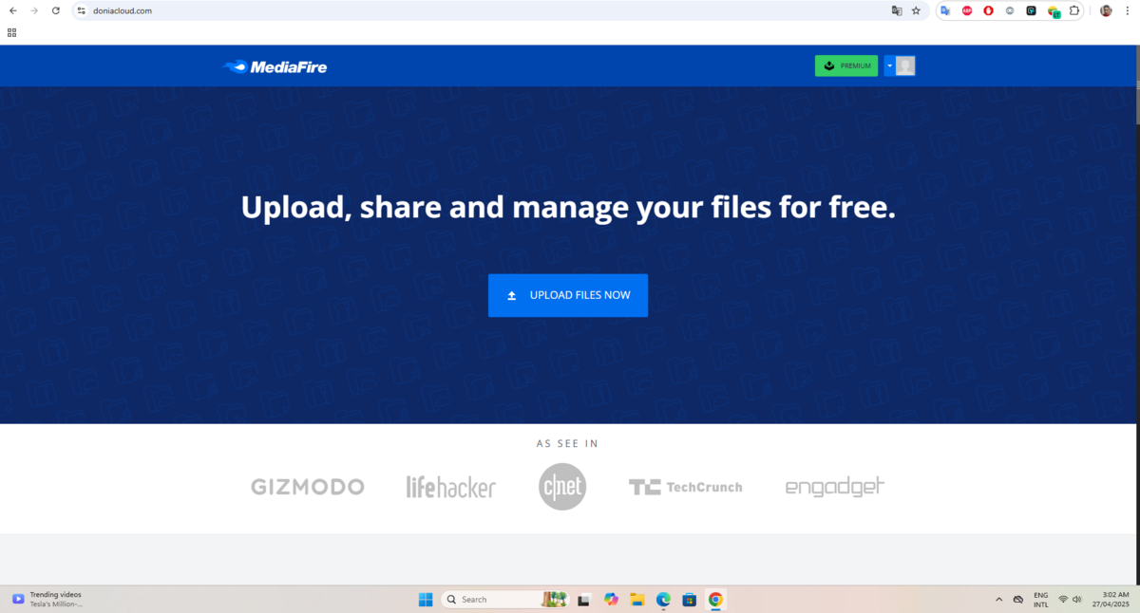The height and width of the screenshot is (613, 1140).
Task: Click the black cursor extension icon
Action: click(x=1032, y=10)
